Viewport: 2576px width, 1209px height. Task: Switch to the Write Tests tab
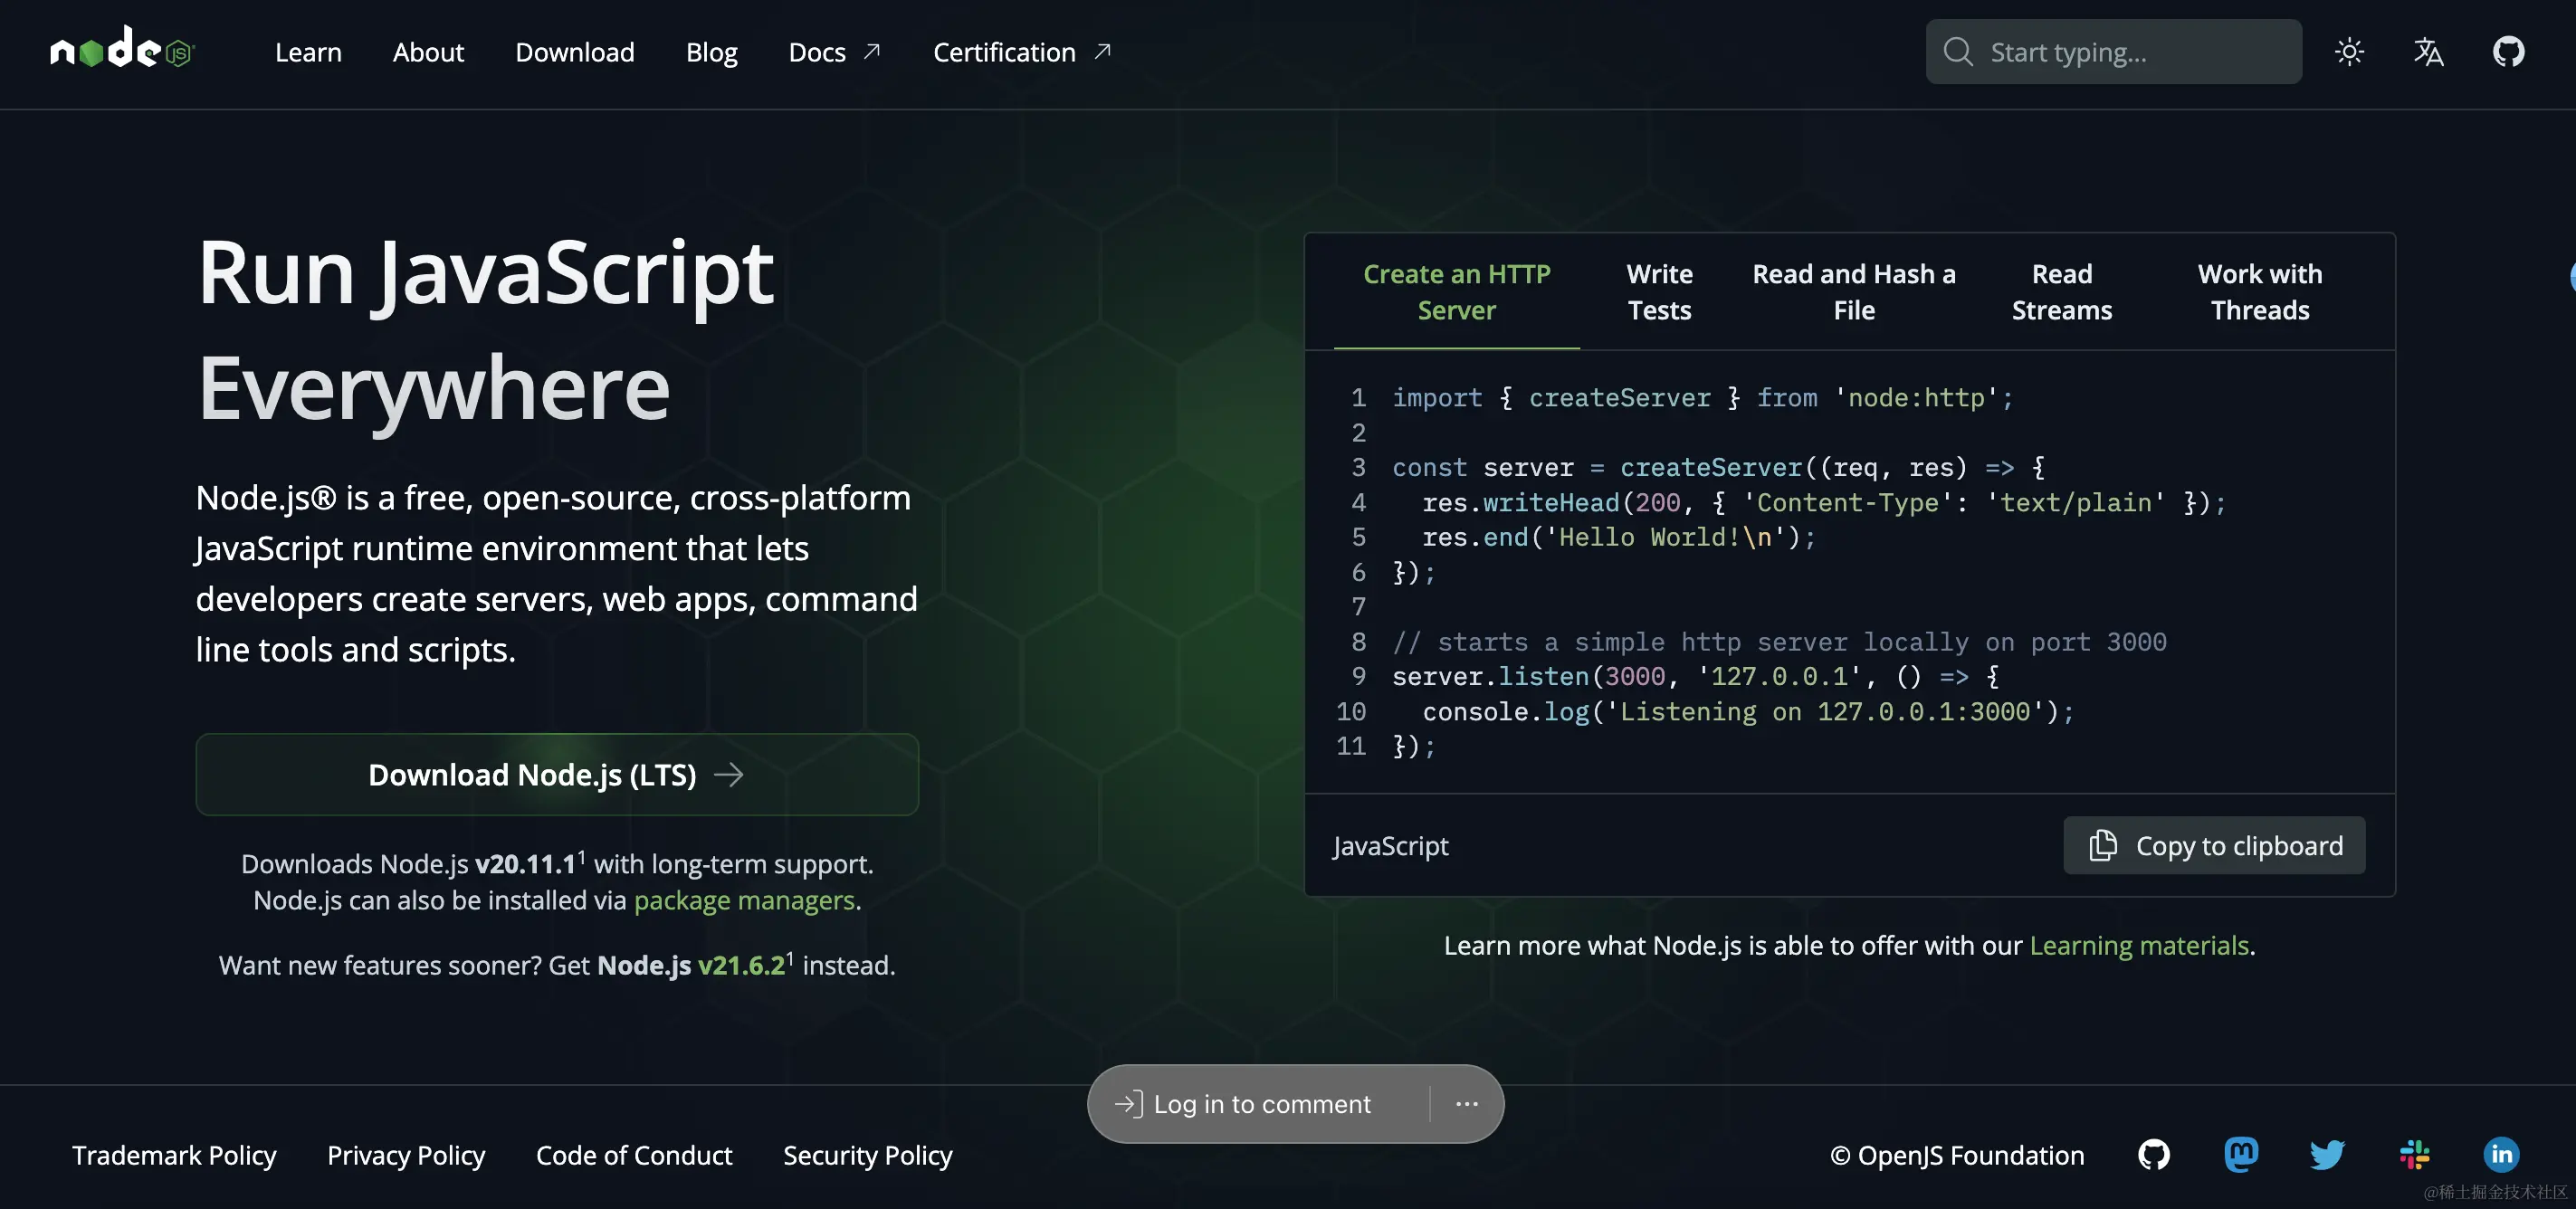(1659, 291)
